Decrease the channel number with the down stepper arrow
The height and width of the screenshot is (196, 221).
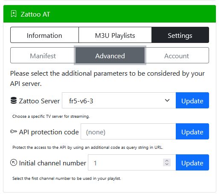pyautogui.click(x=167, y=165)
